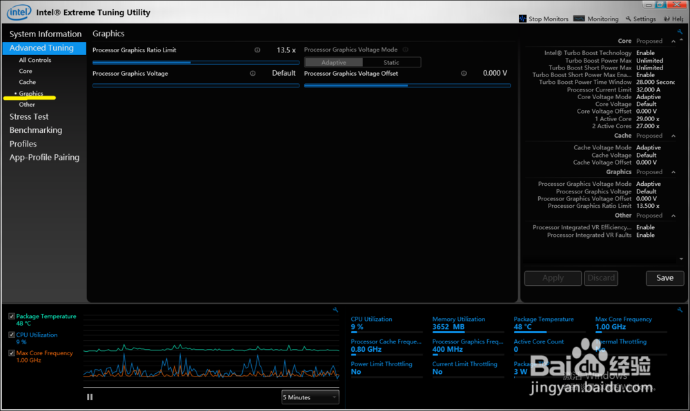Image resolution: width=690 pixels, height=411 pixels.
Task: Open Stress Test section
Action: [29, 117]
